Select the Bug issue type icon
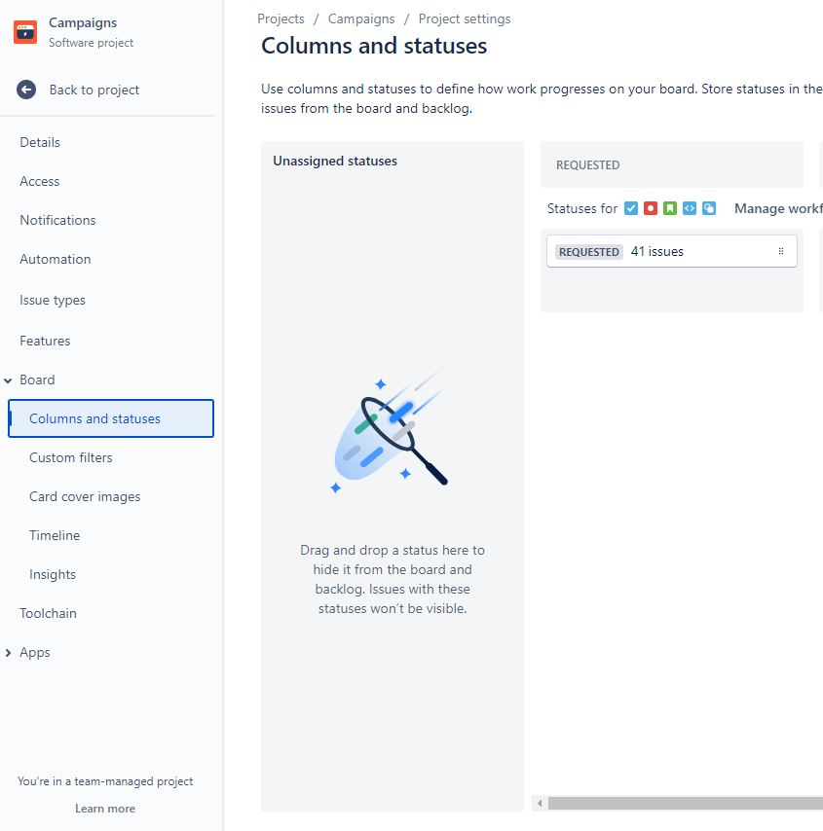This screenshot has width=823, height=831. [650, 208]
